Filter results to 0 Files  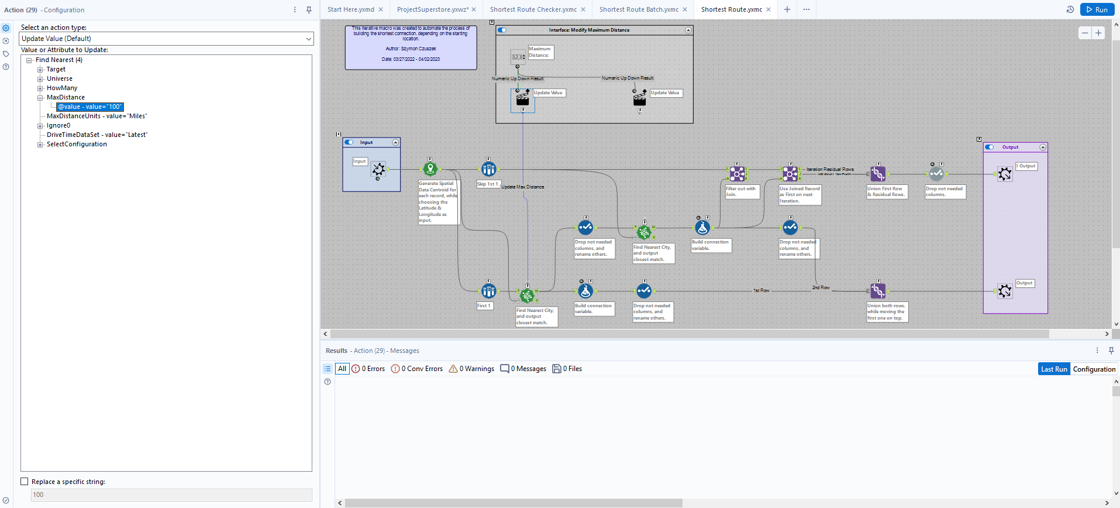pos(567,369)
